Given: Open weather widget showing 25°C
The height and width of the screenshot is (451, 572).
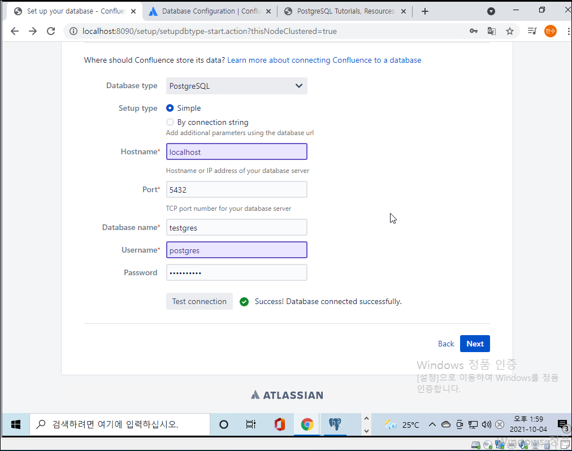Looking at the screenshot, I should coord(402,425).
